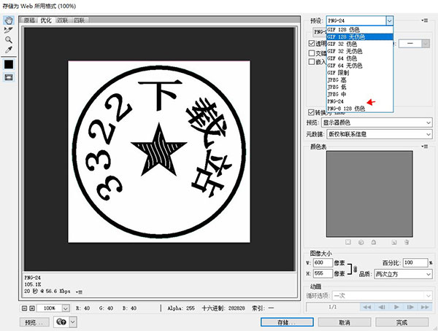Choose GIF 64 仿色 preset

tap(360, 58)
